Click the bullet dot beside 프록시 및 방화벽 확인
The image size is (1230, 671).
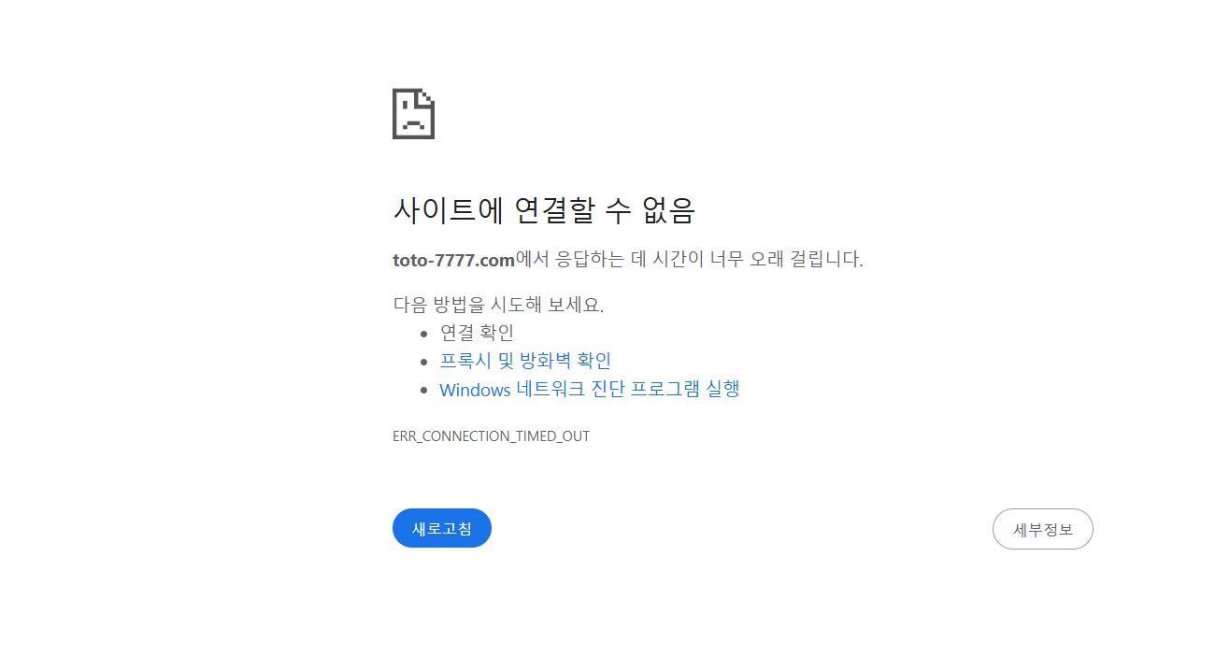click(424, 362)
